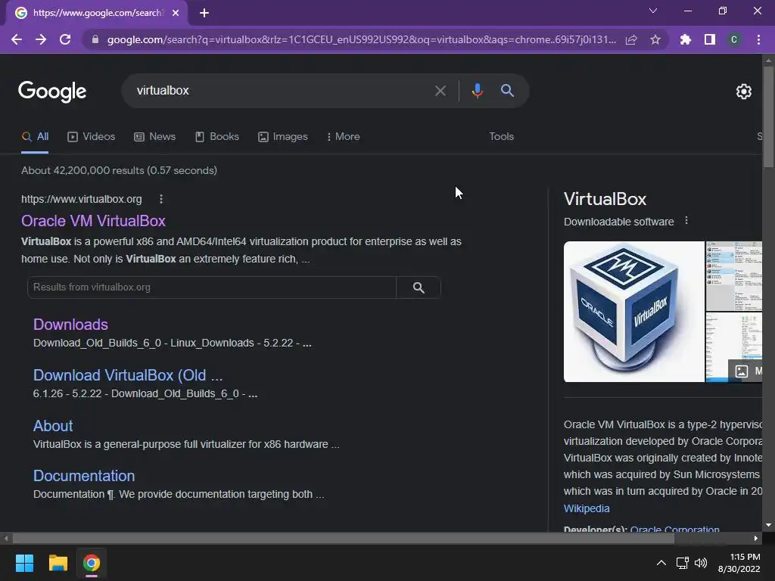
Task: Open VirtualBox knowledge panel options dots
Action: [x=686, y=220]
